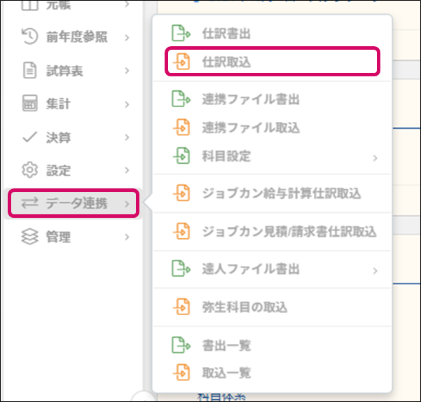Click the 試算表 document icon

pyautogui.click(x=29, y=70)
